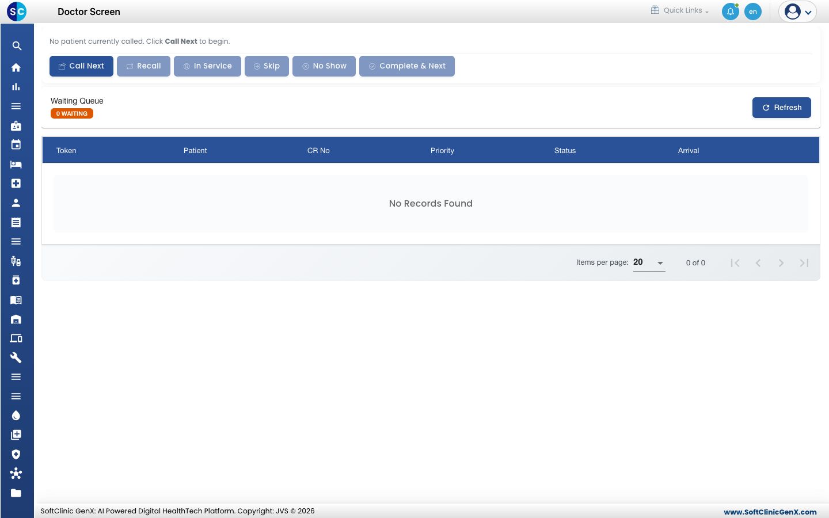Screen dimensions: 829x518
Task: Open the bar chart dashboard icon
Action: pyautogui.click(x=16, y=87)
